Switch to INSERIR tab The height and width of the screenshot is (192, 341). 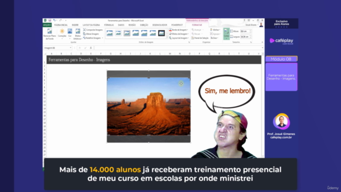click(75, 25)
